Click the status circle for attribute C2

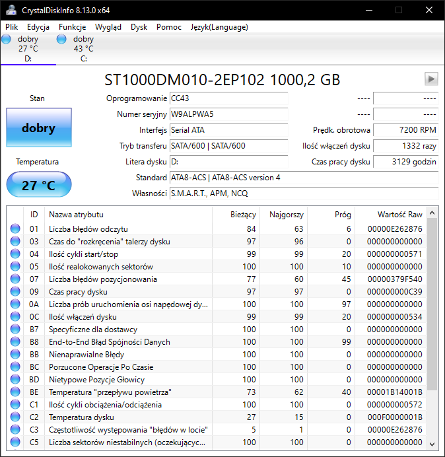pyautogui.click(x=15, y=417)
